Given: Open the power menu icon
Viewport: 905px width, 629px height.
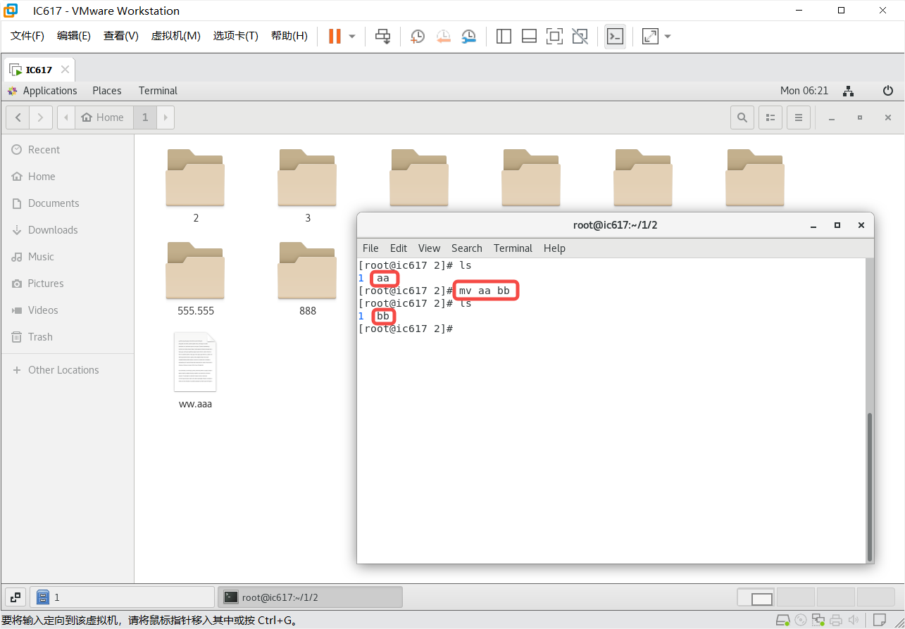Looking at the screenshot, I should [x=888, y=91].
